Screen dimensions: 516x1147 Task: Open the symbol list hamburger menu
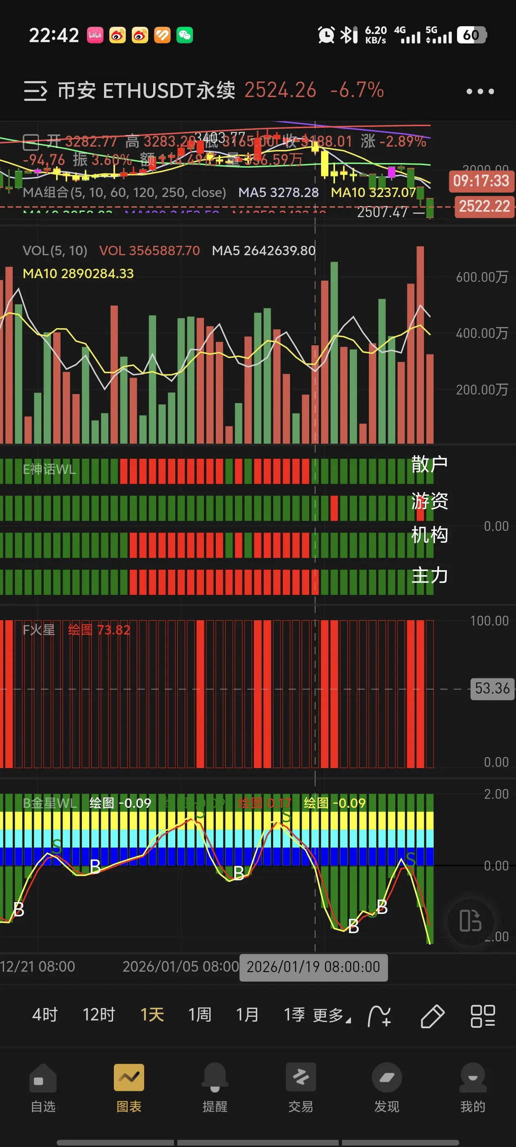click(35, 91)
